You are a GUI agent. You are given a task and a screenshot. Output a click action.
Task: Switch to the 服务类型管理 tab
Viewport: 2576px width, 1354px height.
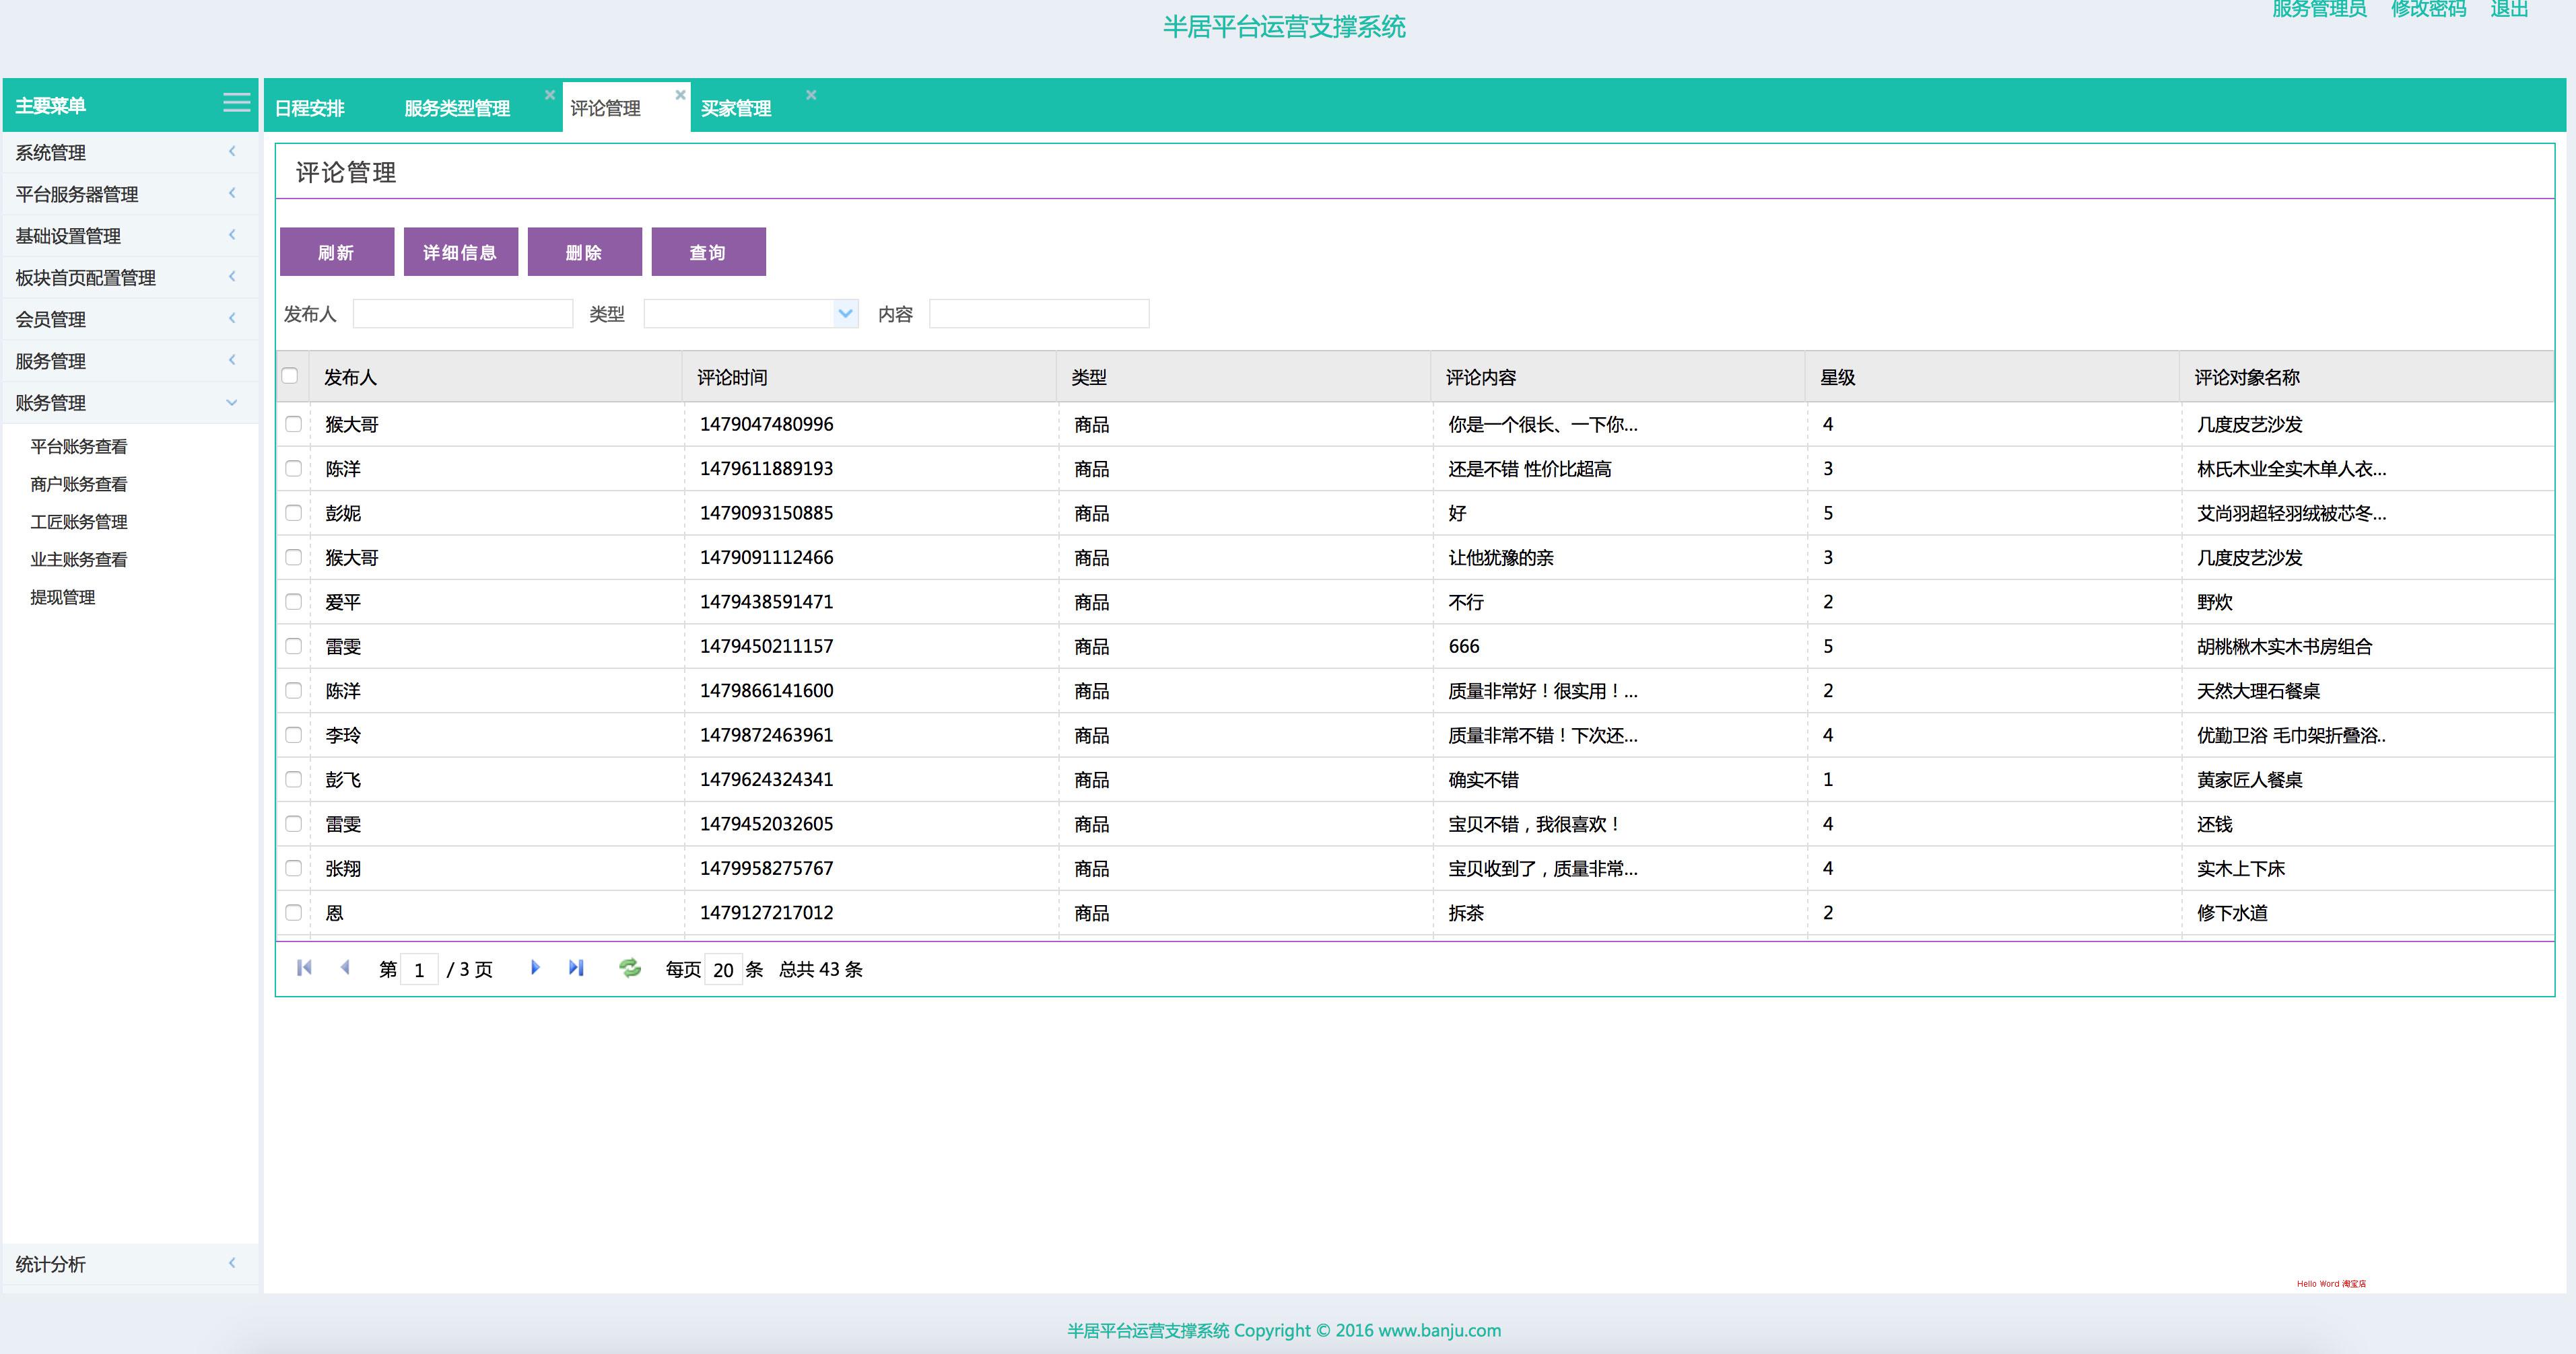(457, 108)
